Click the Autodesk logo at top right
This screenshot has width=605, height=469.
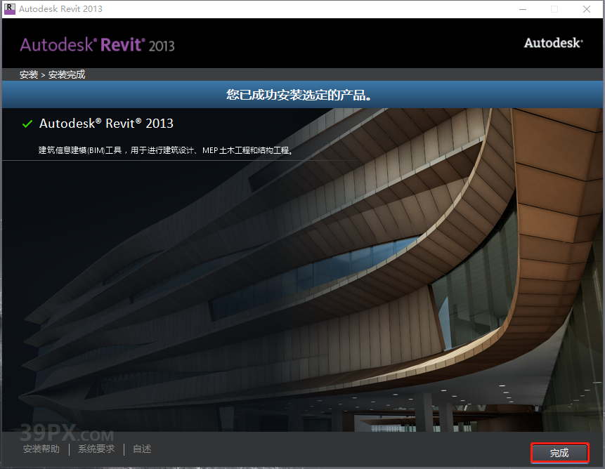pos(552,42)
